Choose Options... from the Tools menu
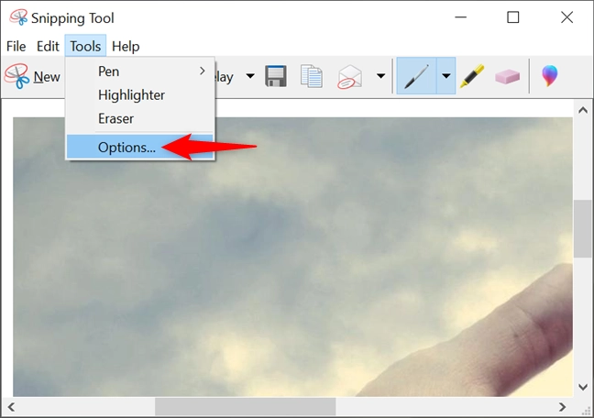 [140, 147]
